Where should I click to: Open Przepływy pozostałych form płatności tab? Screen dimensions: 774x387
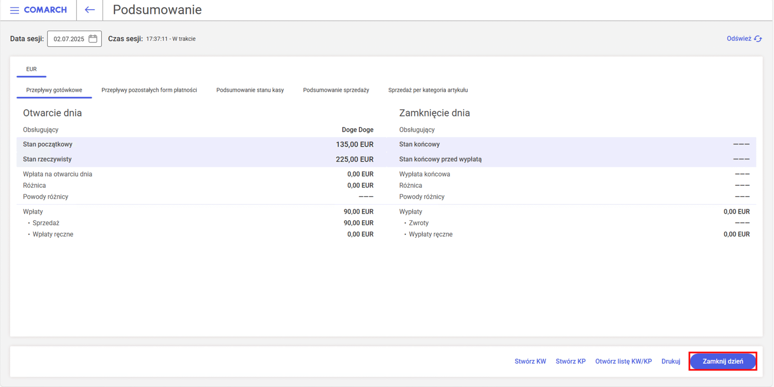(x=149, y=90)
